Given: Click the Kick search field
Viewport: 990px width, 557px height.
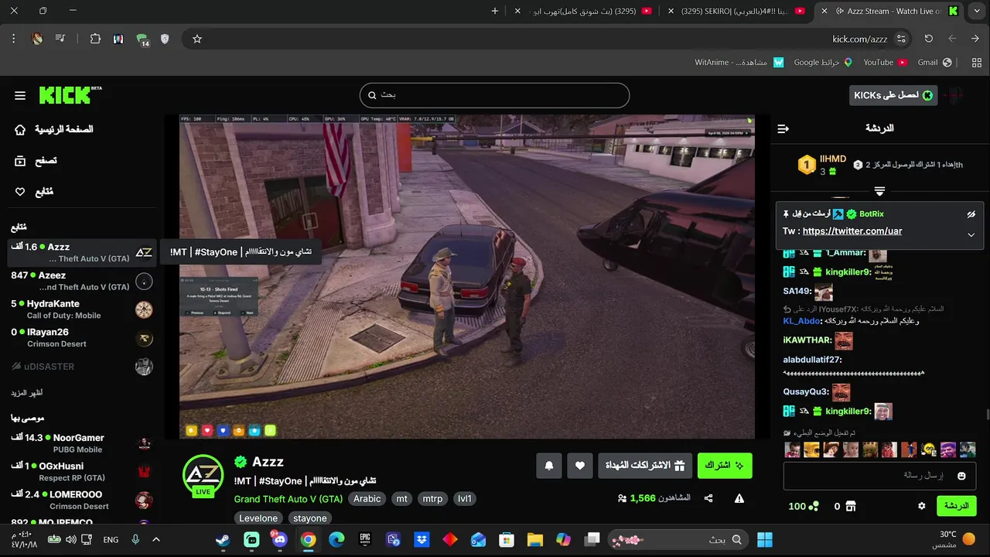Looking at the screenshot, I should click(x=494, y=95).
